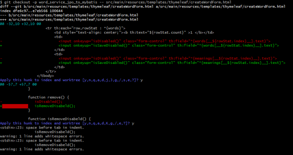293x155 pixels.
Task: Click the closing </tr> tag line
Action: [x=50, y=71]
